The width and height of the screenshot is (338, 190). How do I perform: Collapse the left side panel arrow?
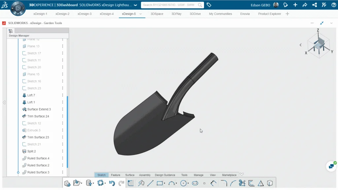[4, 103]
